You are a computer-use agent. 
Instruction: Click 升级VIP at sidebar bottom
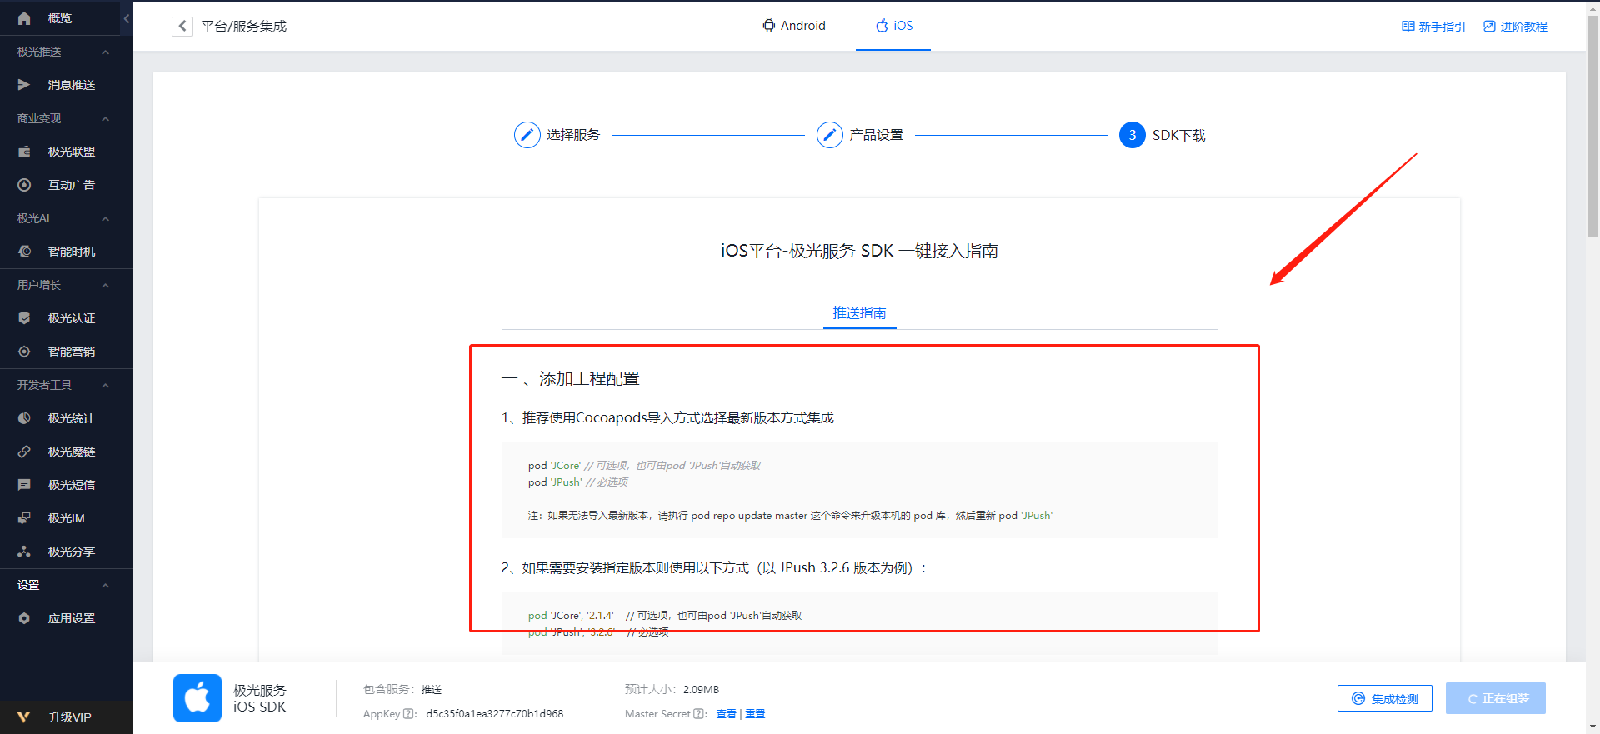tap(67, 717)
